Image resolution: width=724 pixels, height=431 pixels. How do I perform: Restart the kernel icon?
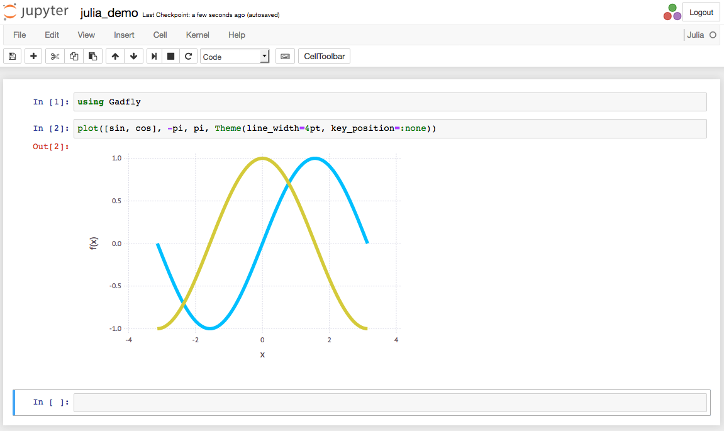click(188, 57)
